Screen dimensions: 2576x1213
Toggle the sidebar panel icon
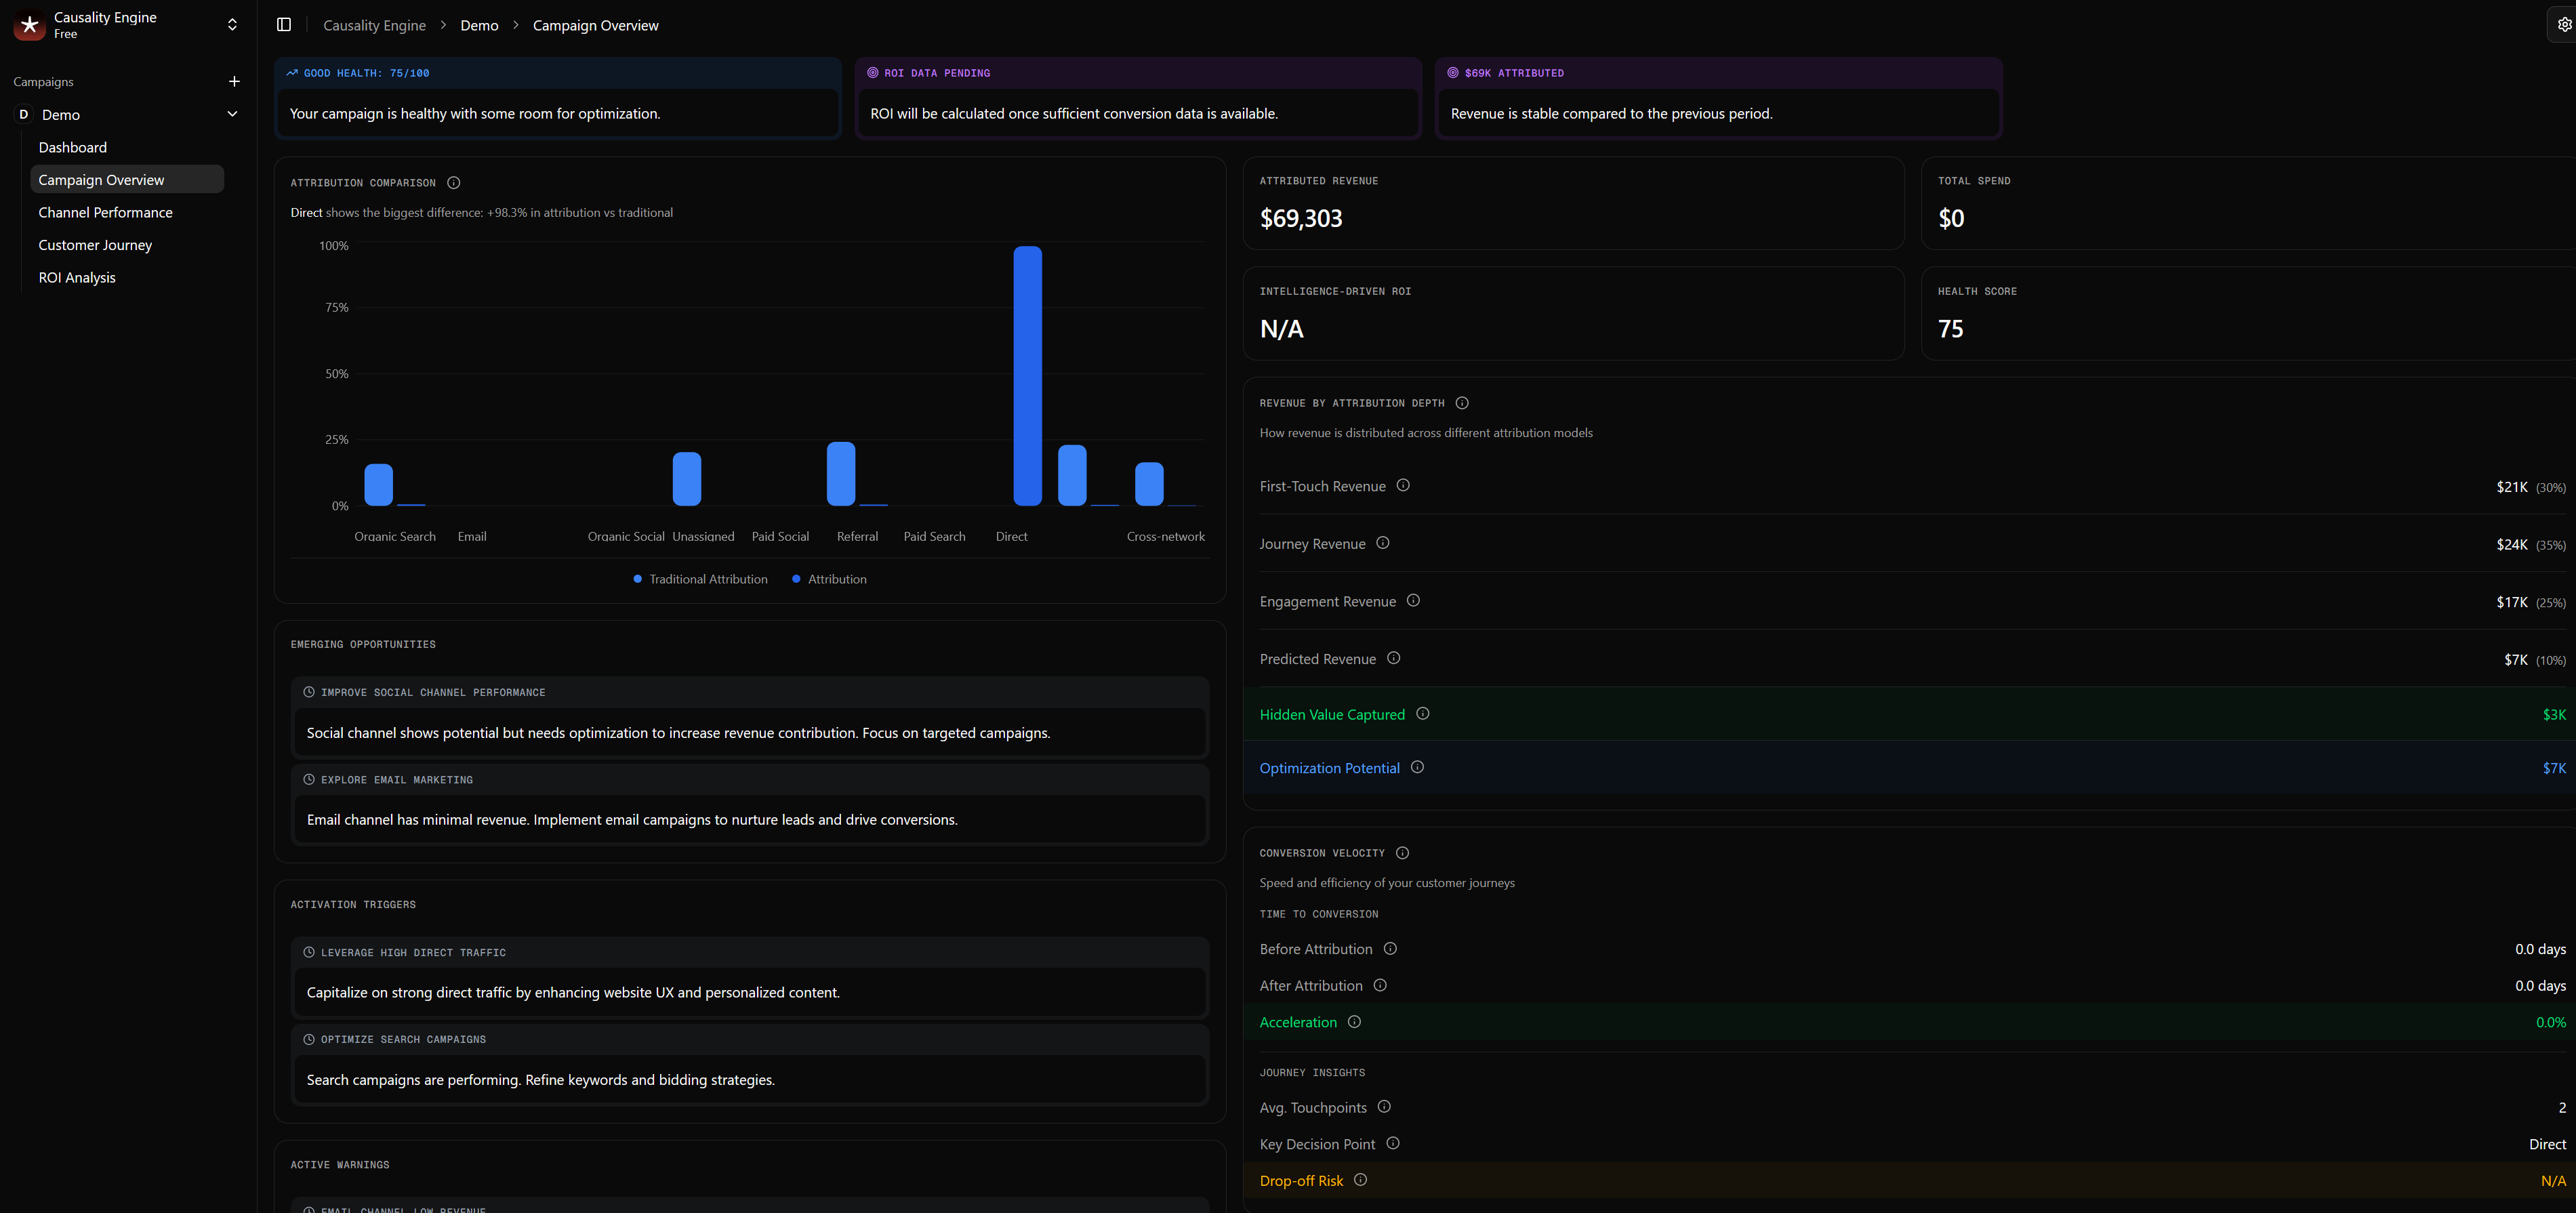(x=284, y=25)
